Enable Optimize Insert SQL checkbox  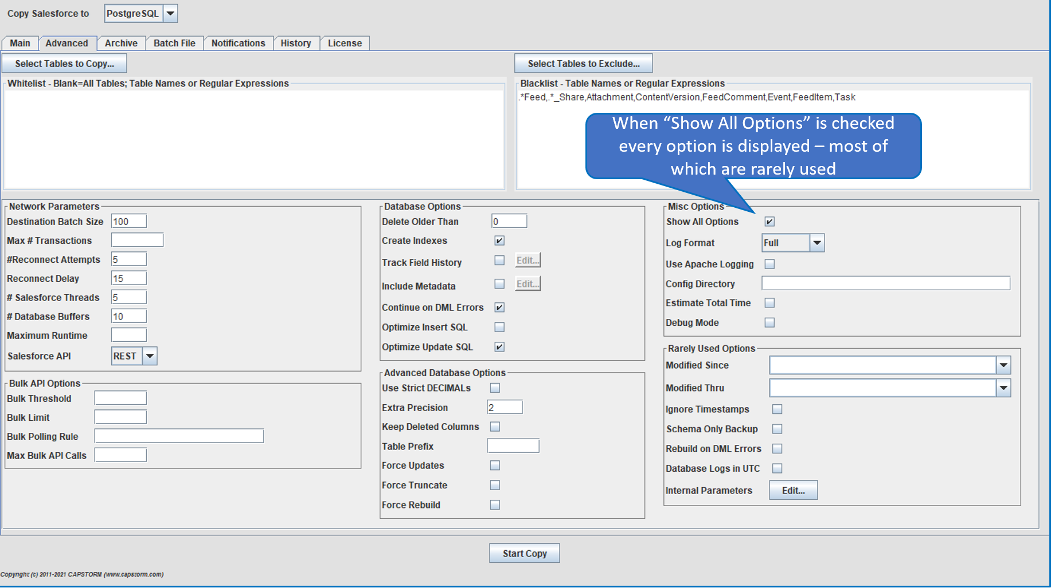click(x=499, y=327)
